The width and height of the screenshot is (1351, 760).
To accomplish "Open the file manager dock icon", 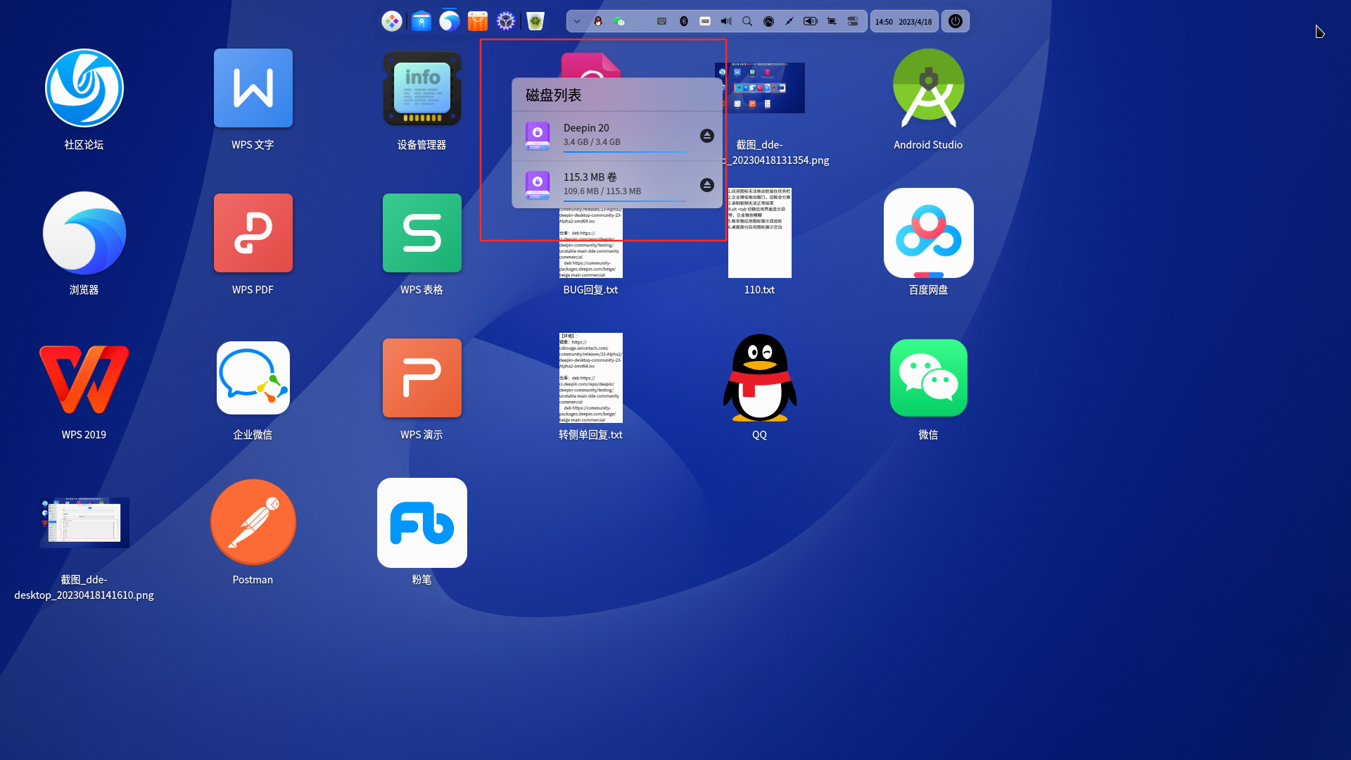I will [421, 21].
